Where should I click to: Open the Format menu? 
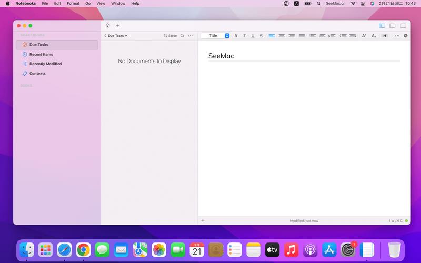click(x=73, y=4)
